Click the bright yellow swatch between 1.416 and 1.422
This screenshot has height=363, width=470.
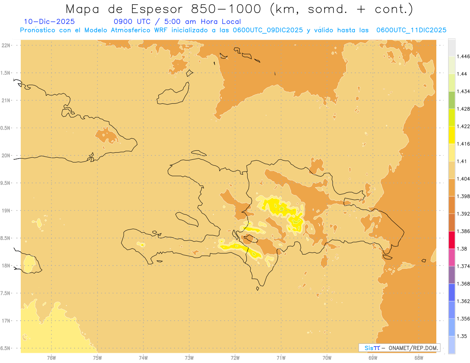pos(452,135)
